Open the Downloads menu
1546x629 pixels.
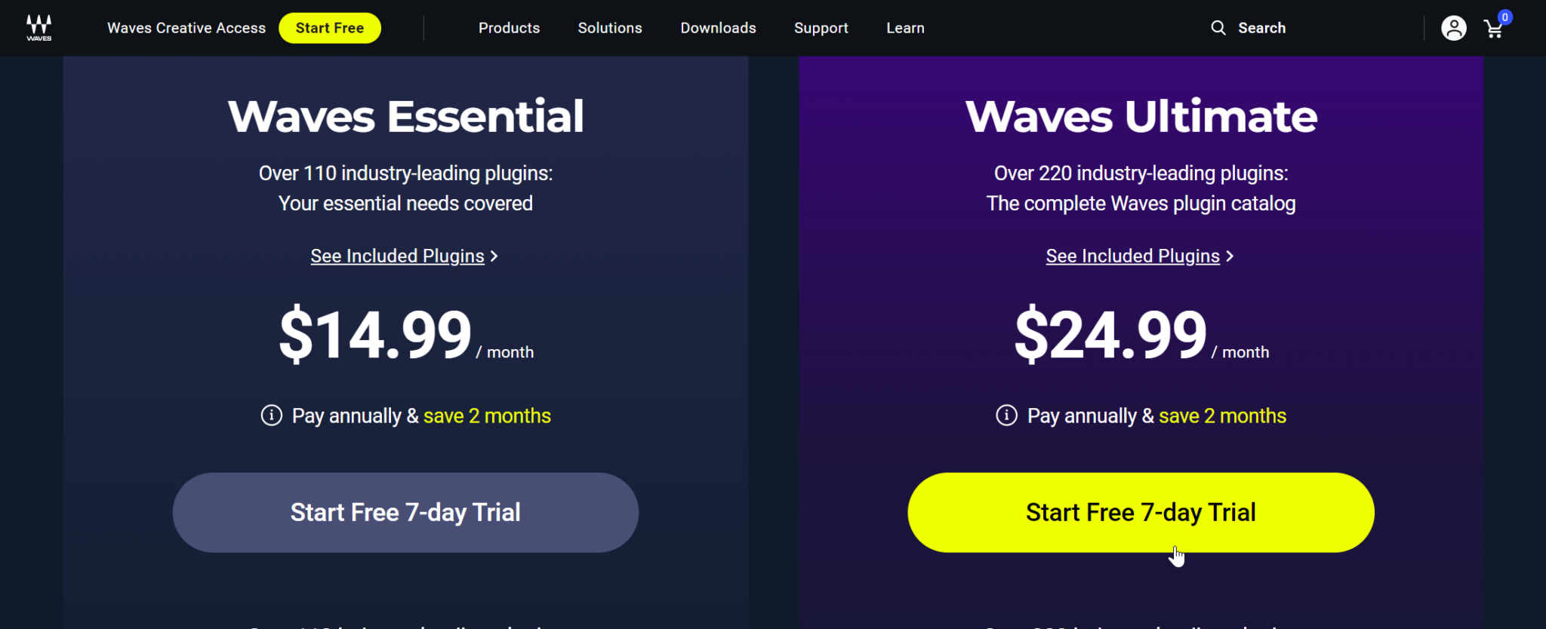pos(718,28)
